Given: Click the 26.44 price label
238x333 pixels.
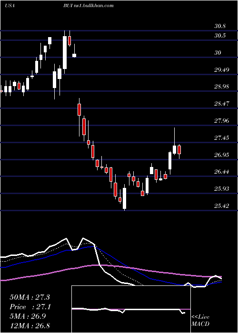Looking at the screenshot, I should point(221,172).
